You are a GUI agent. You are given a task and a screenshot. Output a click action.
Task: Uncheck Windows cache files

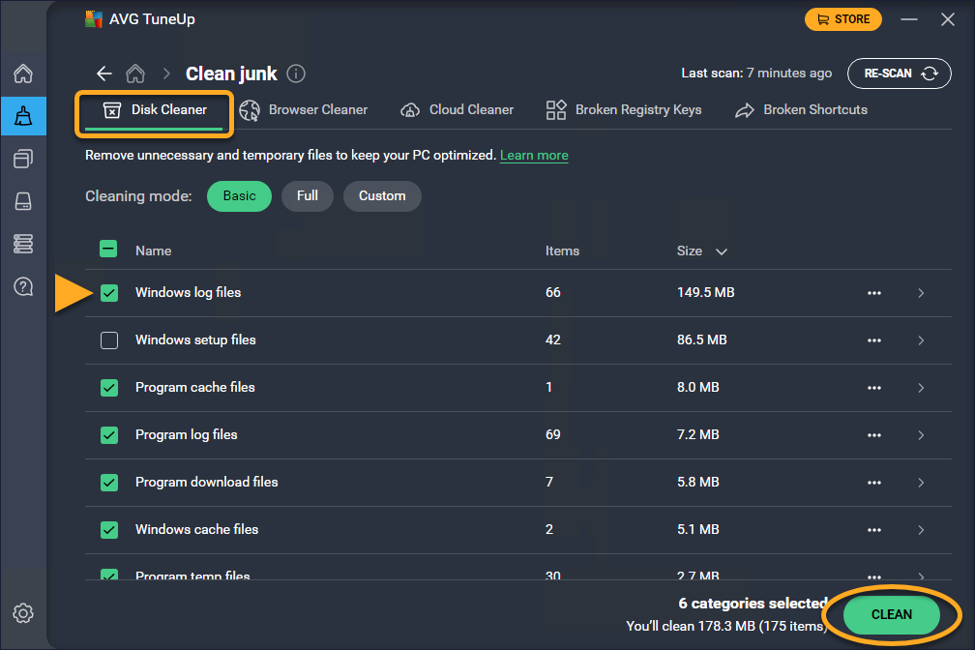(x=109, y=530)
